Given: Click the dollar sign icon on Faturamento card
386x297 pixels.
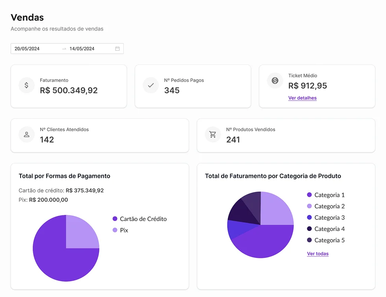Looking at the screenshot, I should point(26,85).
